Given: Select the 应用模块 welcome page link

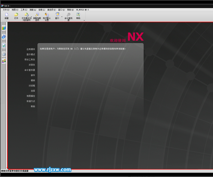Looking at the screenshot, I should point(31,49).
